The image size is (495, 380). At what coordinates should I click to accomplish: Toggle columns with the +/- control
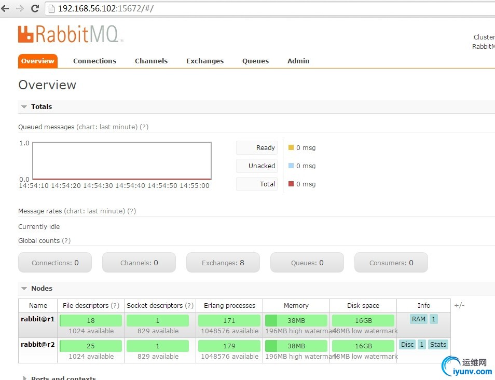point(459,305)
